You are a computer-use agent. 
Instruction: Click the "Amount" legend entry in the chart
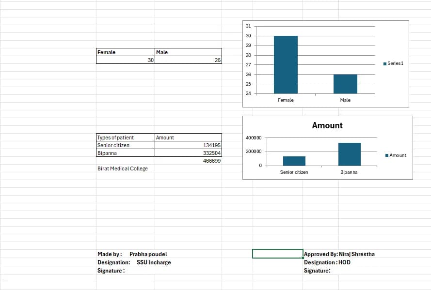[x=396, y=155]
